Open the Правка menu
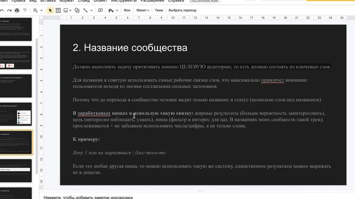The image size is (355, 199). tap(18, 1)
